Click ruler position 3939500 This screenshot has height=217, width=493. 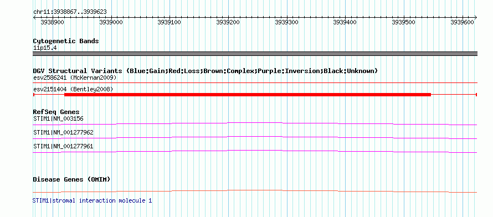404,22
